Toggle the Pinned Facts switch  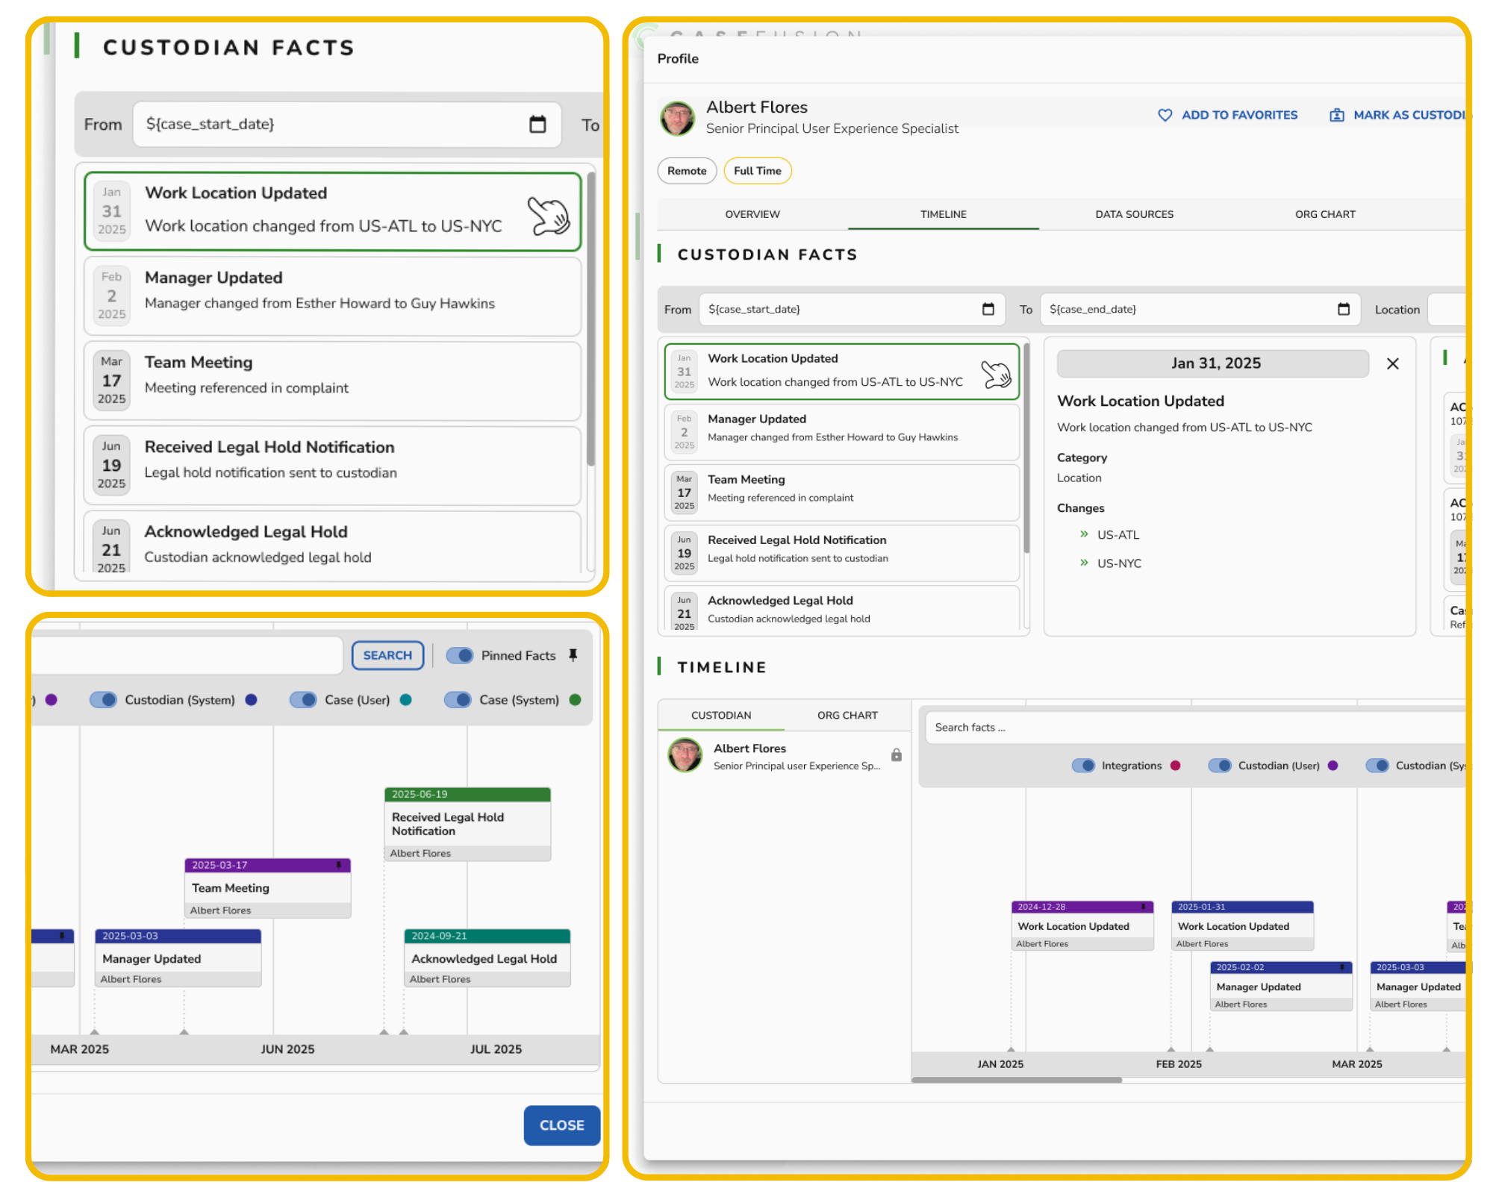(460, 655)
